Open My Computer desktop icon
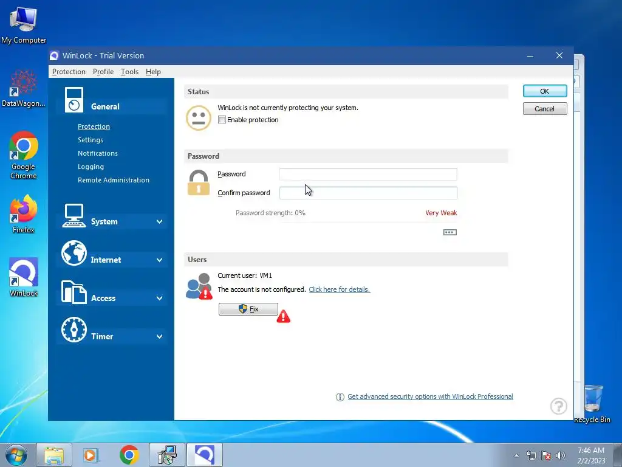 (x=24, y=26)
